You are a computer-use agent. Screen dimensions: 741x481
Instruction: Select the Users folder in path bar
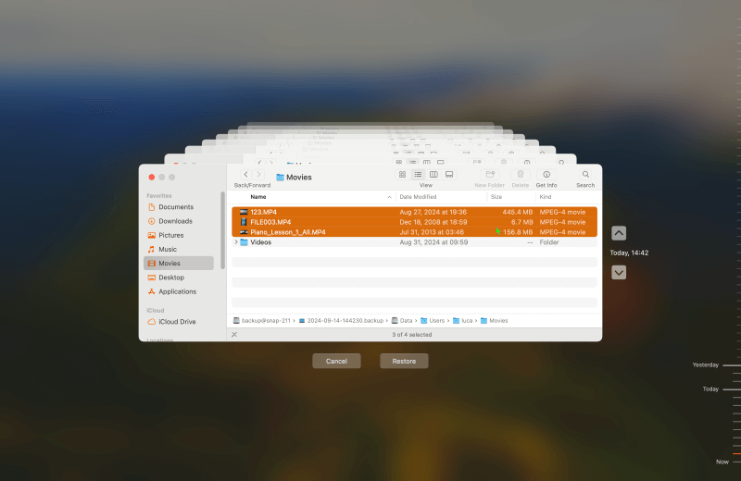pos(436,320)
